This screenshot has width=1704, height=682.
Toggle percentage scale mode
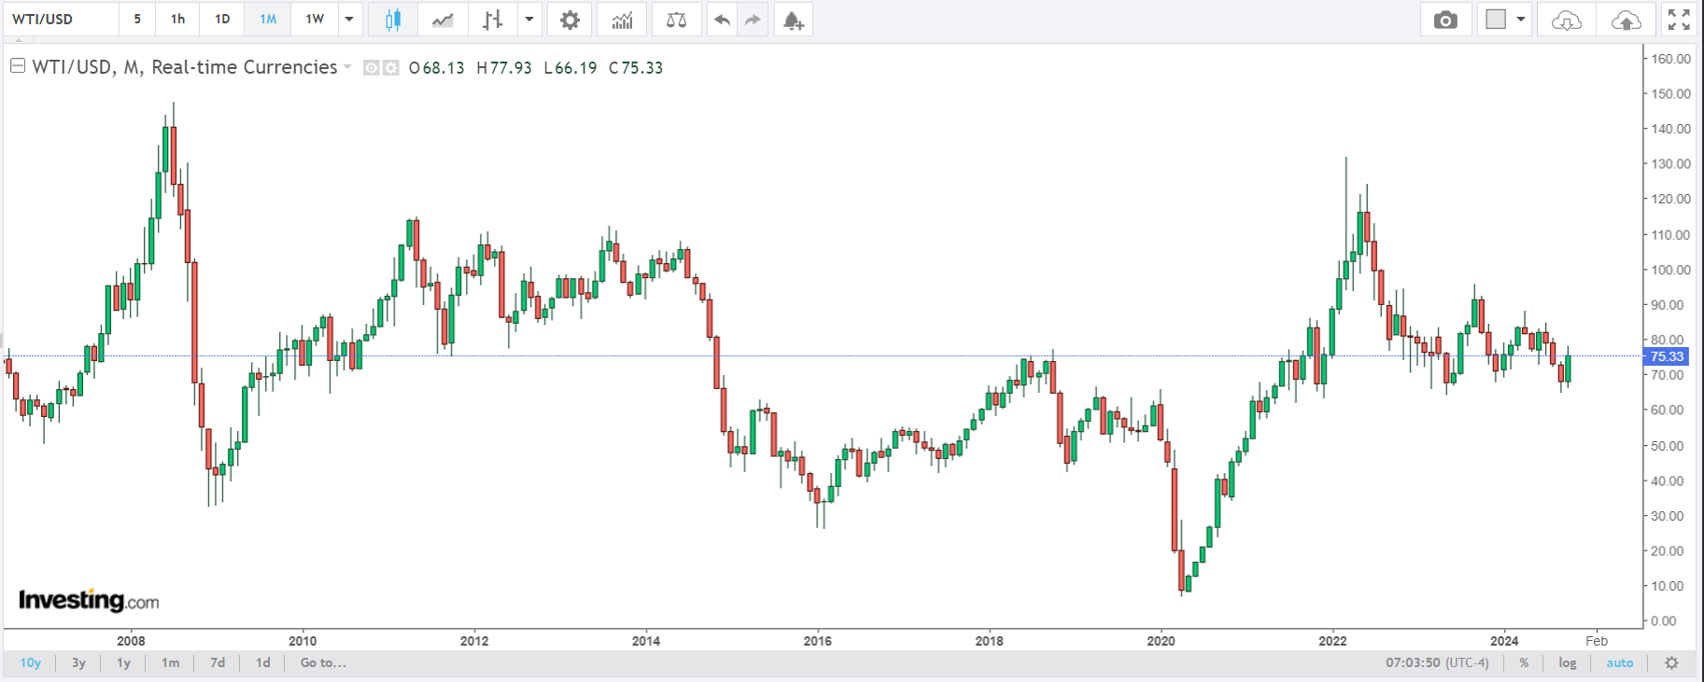click(x=1524, y=663)
